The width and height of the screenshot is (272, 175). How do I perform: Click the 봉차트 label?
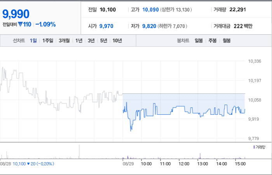point(183,40)
